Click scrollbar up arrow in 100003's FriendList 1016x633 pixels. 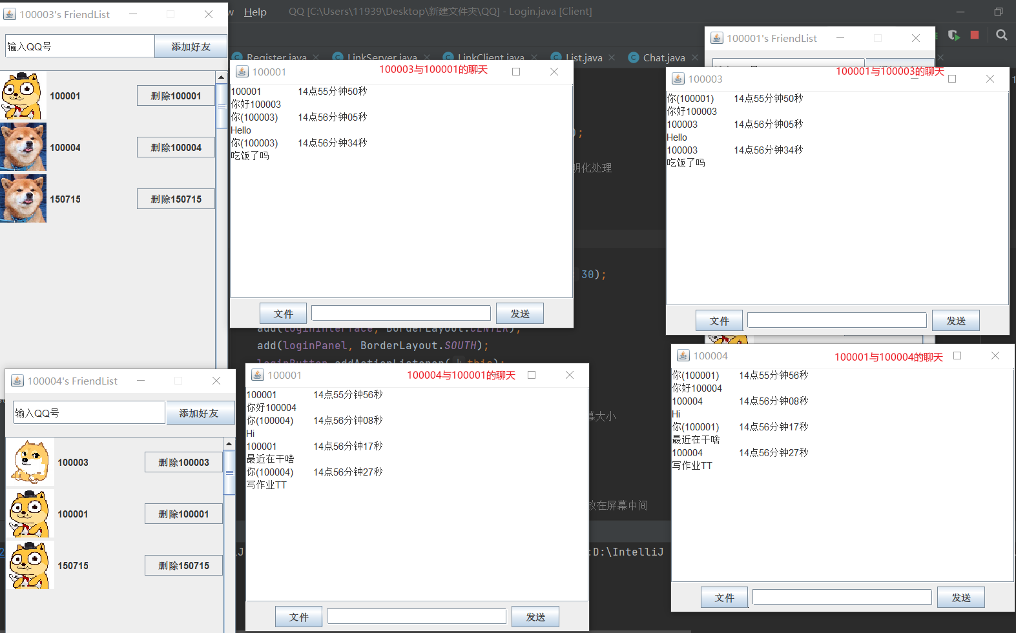(x=222, y=77)
